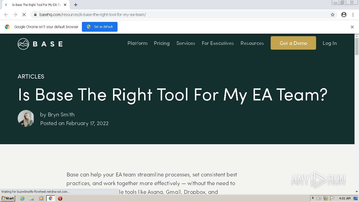Open the Resources navigation menu

252,43
